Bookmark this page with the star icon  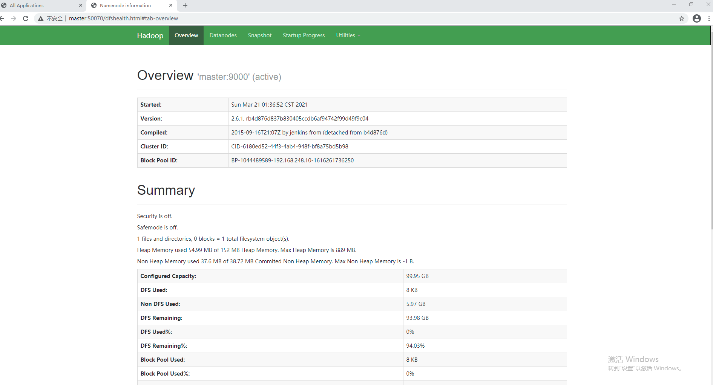682,18
